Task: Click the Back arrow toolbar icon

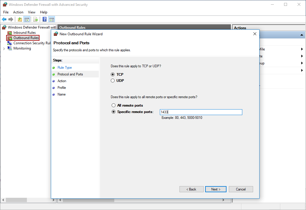Action: pyautogui.click(x=4, y=20)
